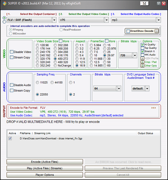Open the video bitrate 720 dropdown
Image resolution: width=168 pixels, height=180 pixels.
pos(135,55)
